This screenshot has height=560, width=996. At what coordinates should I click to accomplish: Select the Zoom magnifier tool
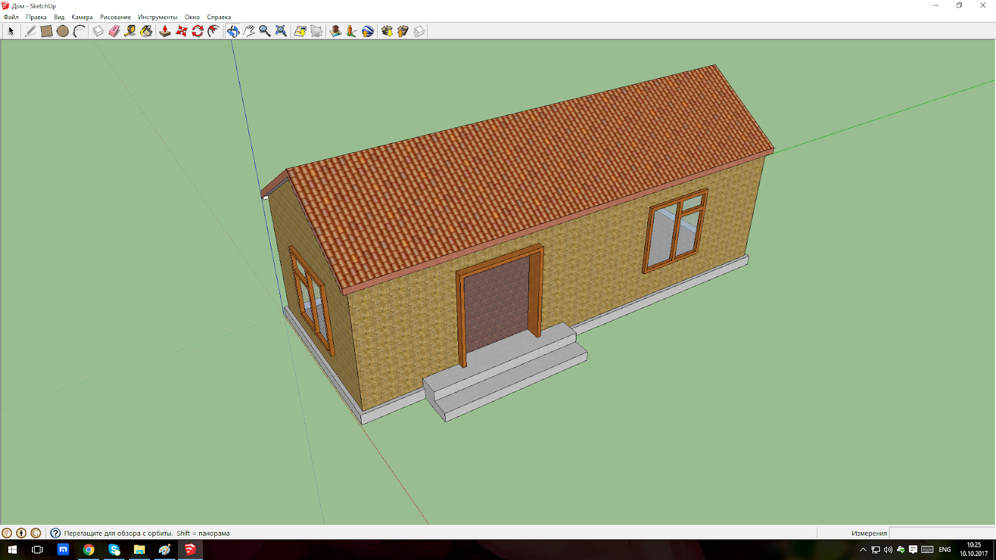(x=265, y=31)
